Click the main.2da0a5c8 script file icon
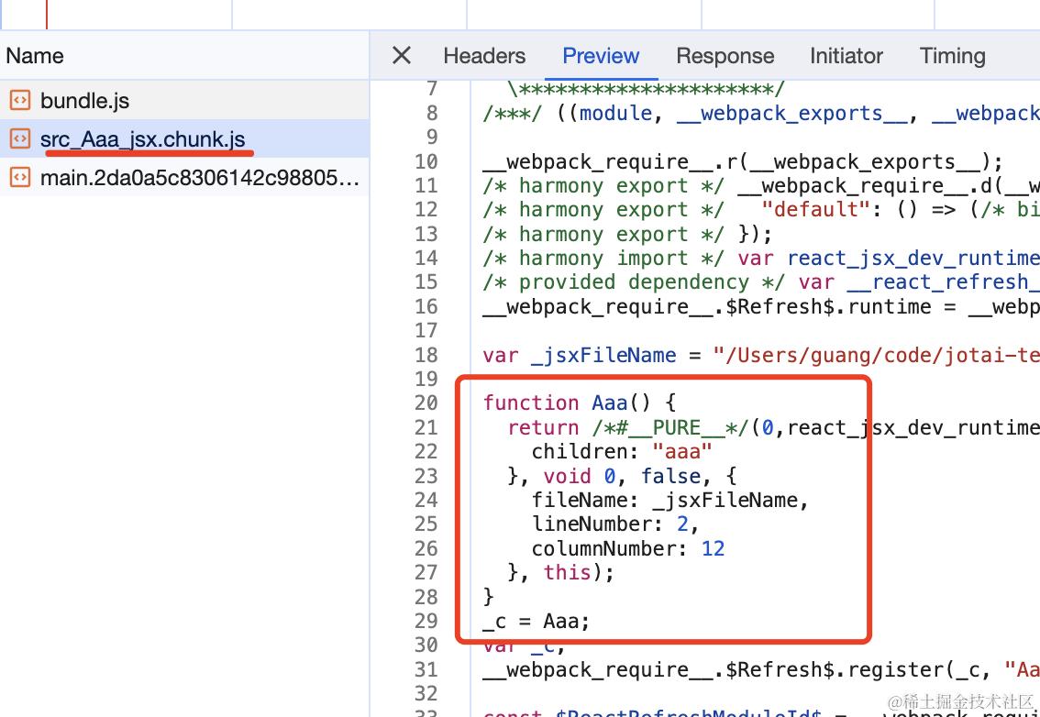This screenshot has width=1040, height=717. pyautogui.click(x=20, y=177)
